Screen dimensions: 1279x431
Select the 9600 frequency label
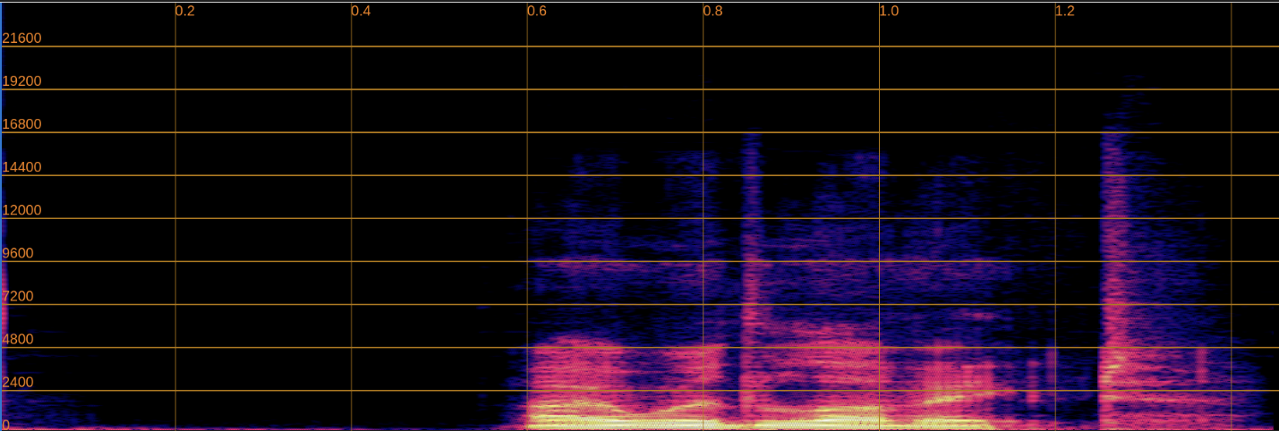(18, 253)
